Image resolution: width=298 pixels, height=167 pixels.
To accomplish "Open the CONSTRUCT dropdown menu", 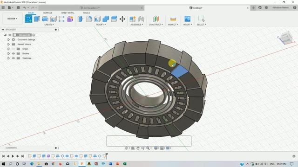I will click(x=156, y=25).
